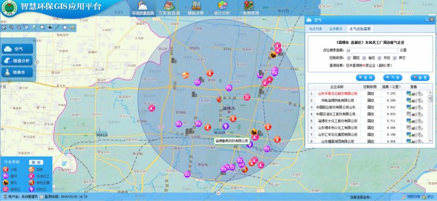Expand the bottom map panel chevron
Viewport: 437px width, 201px height.
[218, 193]
